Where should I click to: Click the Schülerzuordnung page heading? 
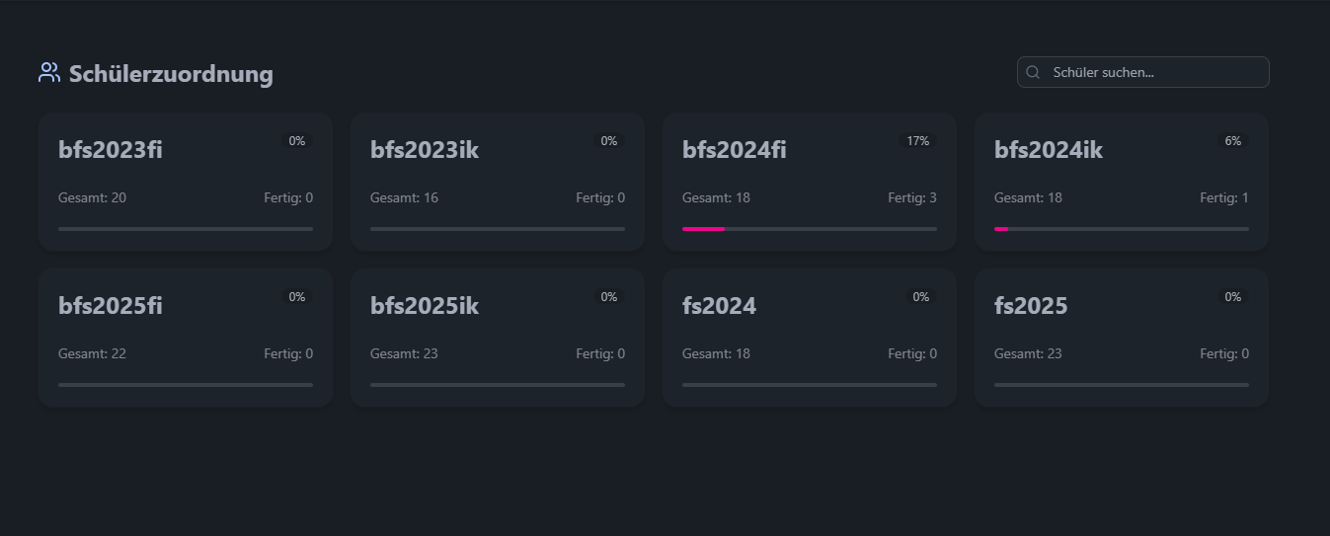171,73
